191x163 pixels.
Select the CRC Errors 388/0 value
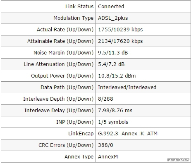click(105, 145)
